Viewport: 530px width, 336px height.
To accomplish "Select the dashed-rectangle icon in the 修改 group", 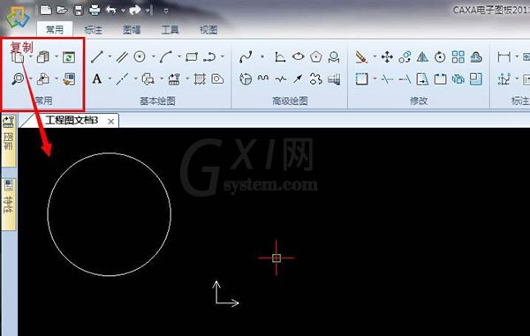I will (361, 79).
